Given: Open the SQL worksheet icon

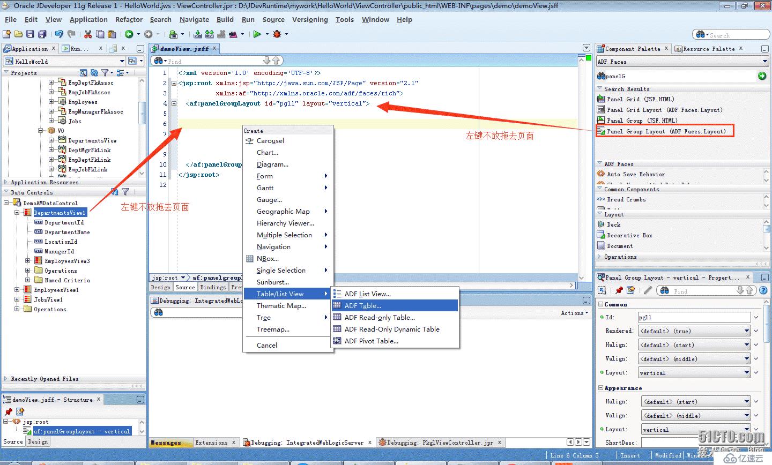Looking at the screenshot, I should tap(173, 34).
